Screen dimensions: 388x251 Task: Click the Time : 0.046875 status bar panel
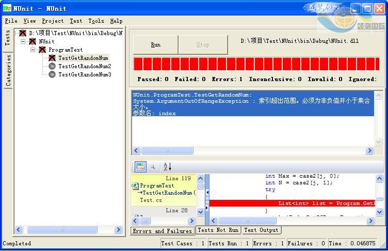(x=352, y=243)
